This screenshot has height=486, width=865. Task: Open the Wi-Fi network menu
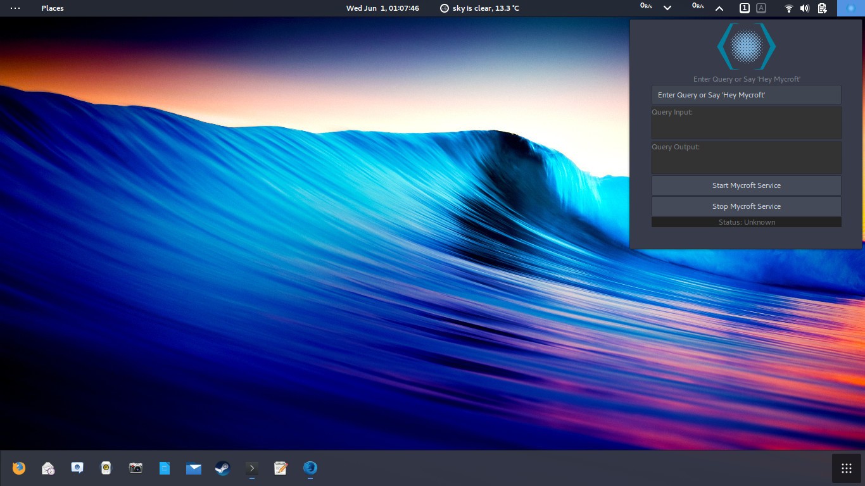pyautogui.click(x=788, y=8)
